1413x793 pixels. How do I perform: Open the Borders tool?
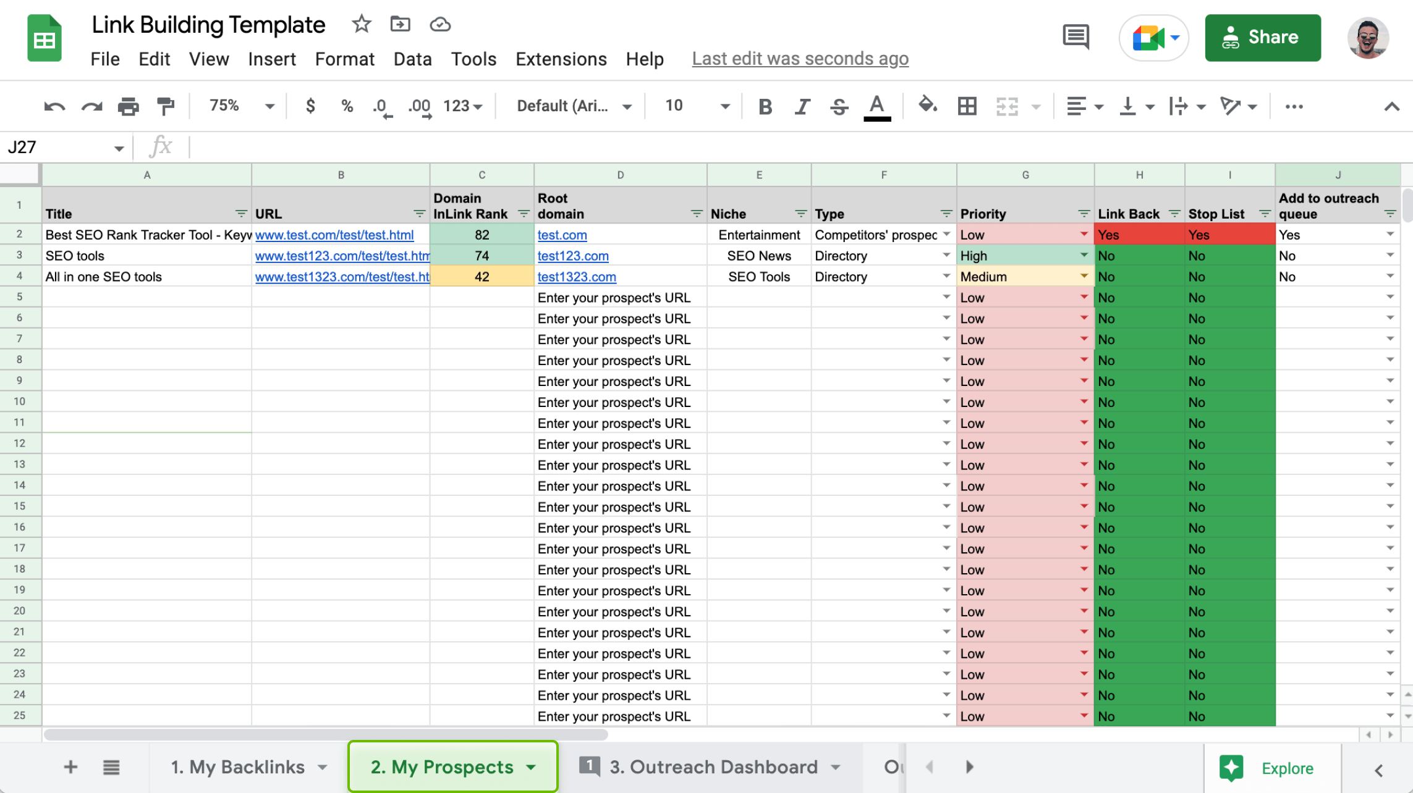(x=967, y=106)
